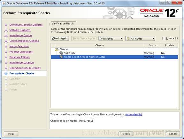The height and width of the screenshot is (139, 184).
Task: Click the Help button
Action: click(11, 134)
